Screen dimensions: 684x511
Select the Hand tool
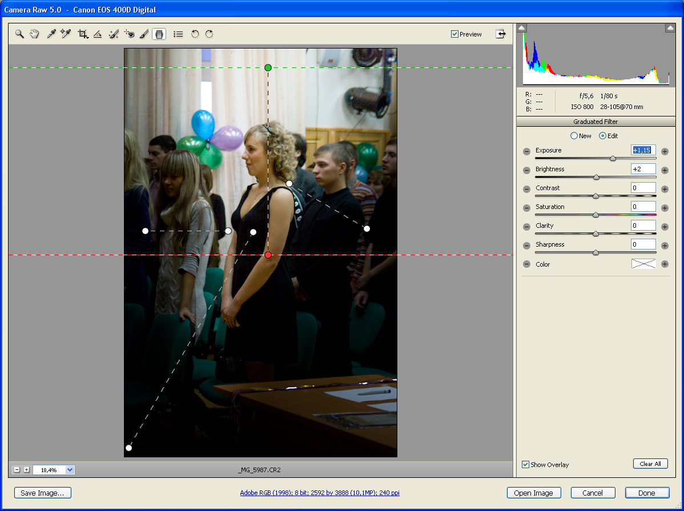(x=34, y=34)
